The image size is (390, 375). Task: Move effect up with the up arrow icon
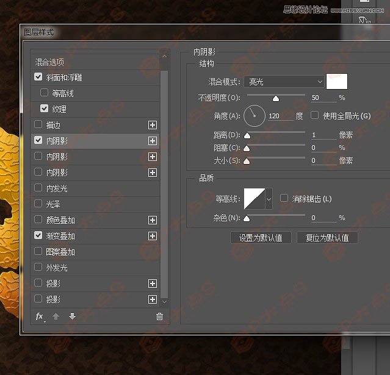[56, 316]
